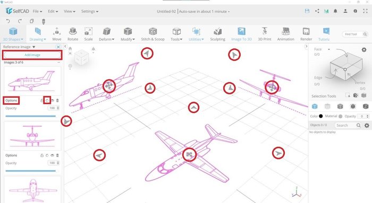This screenshot has width=372, height=203.
Task: Reset the front-view image rotation icon
Action: (47, 155)
